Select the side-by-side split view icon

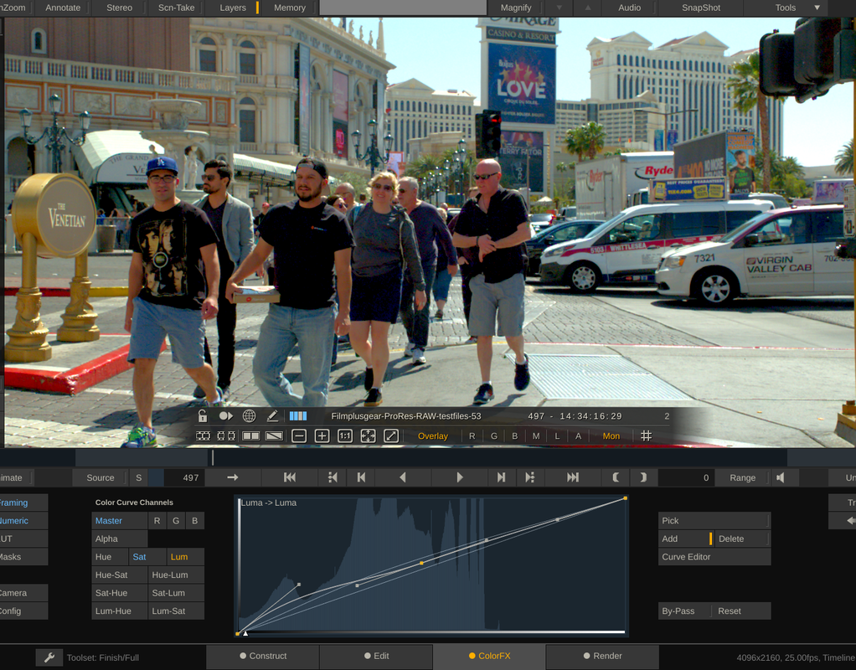(x=250, y=435)
